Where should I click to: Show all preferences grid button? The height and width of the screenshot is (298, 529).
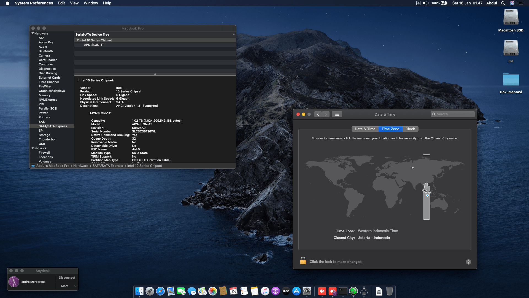pos(337,114)
